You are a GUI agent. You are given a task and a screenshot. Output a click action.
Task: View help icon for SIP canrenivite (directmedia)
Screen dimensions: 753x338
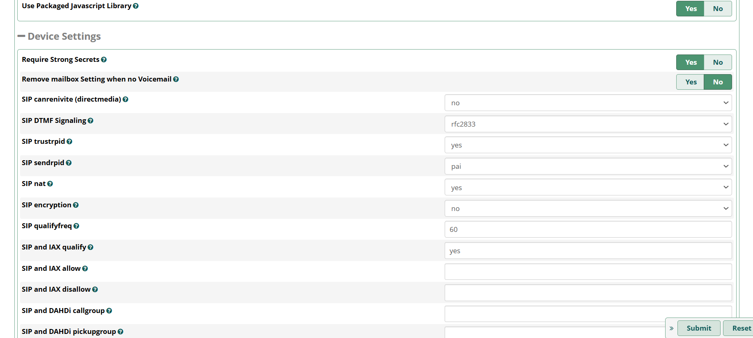(126, 100)
